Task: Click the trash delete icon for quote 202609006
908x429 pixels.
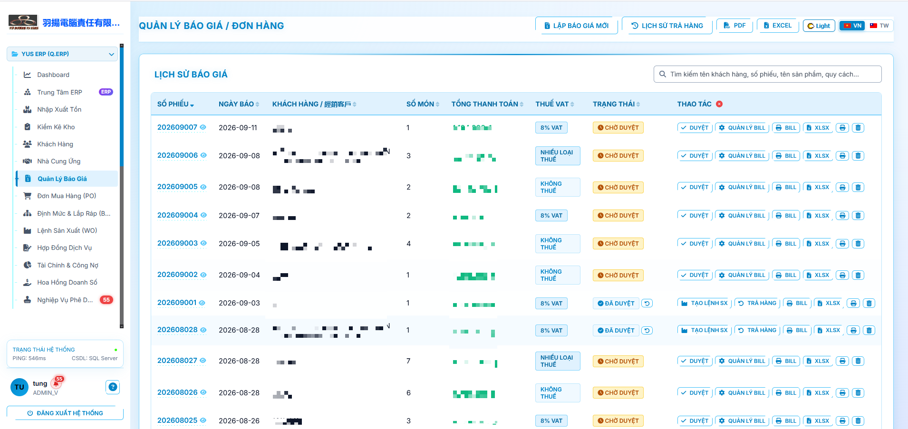Action: 858,156
